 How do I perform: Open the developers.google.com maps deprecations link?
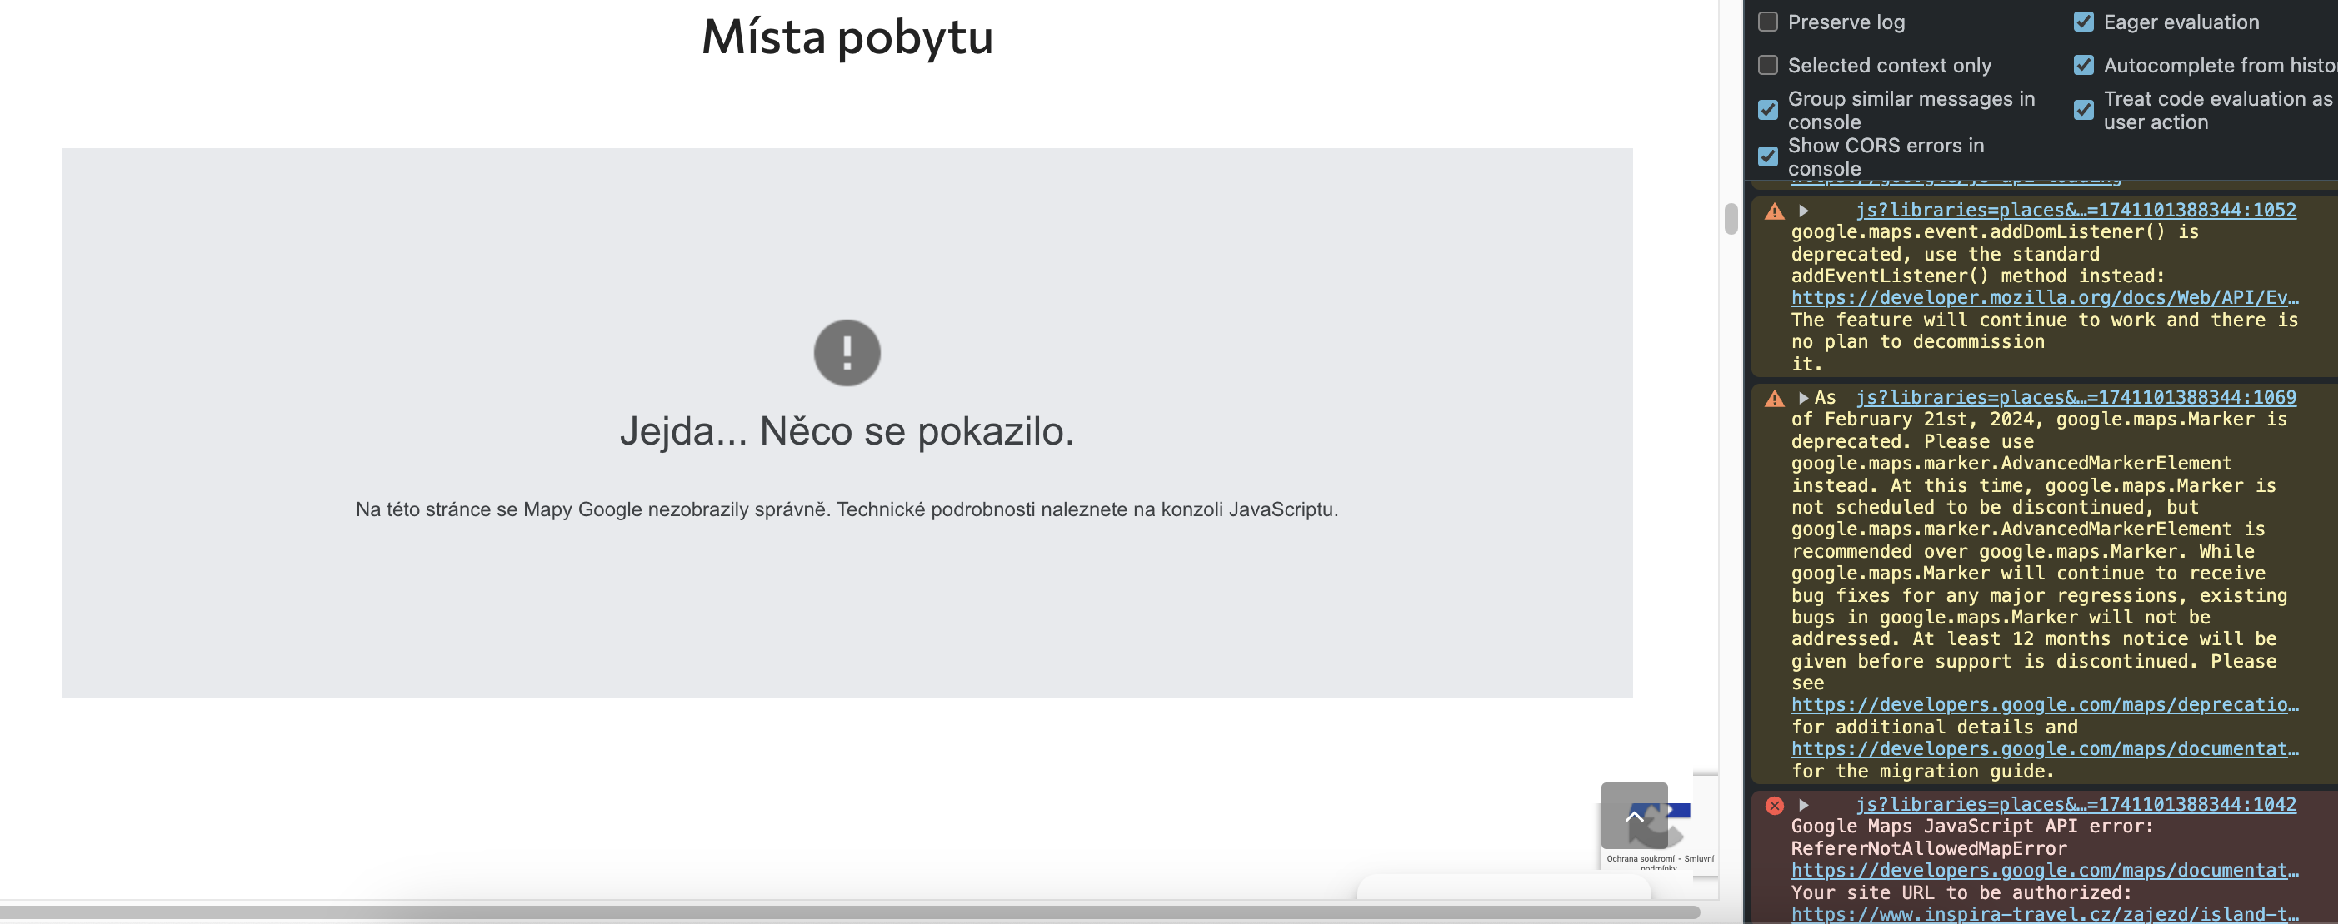click(x=2045, y=705)
